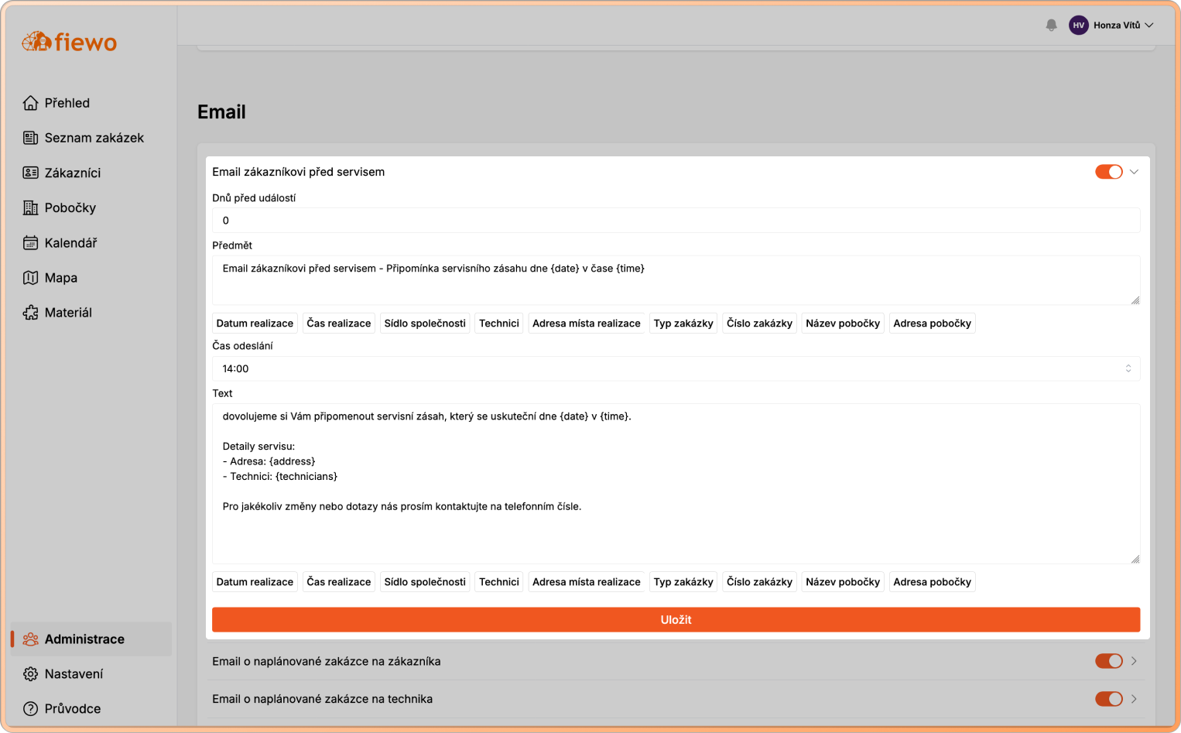Click the Administrace people icon
The image size is (1181, 733).
pyautogui.click(x=30, y=639)
